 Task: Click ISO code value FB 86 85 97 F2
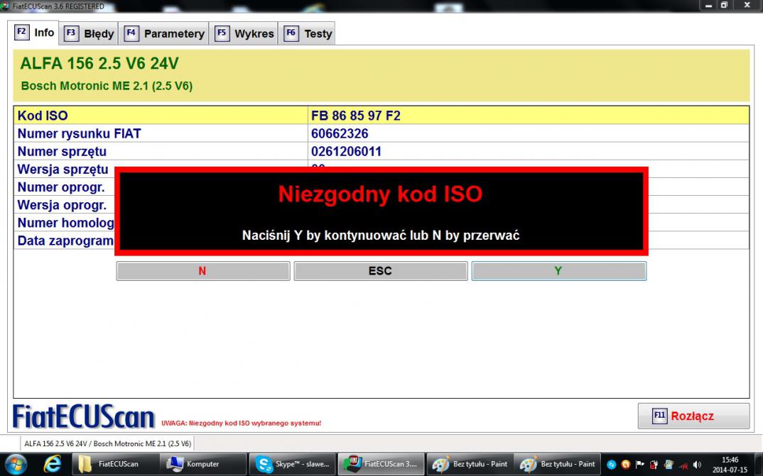coord(356,116)
